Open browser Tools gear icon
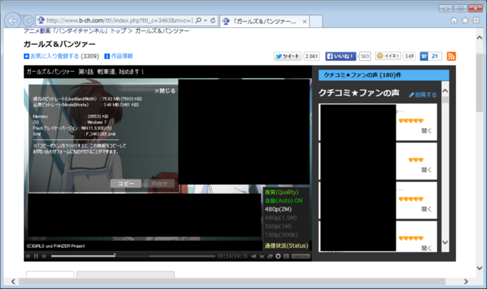Image resolution: width=487 pixels, height=289 pixels. [476, 21]
